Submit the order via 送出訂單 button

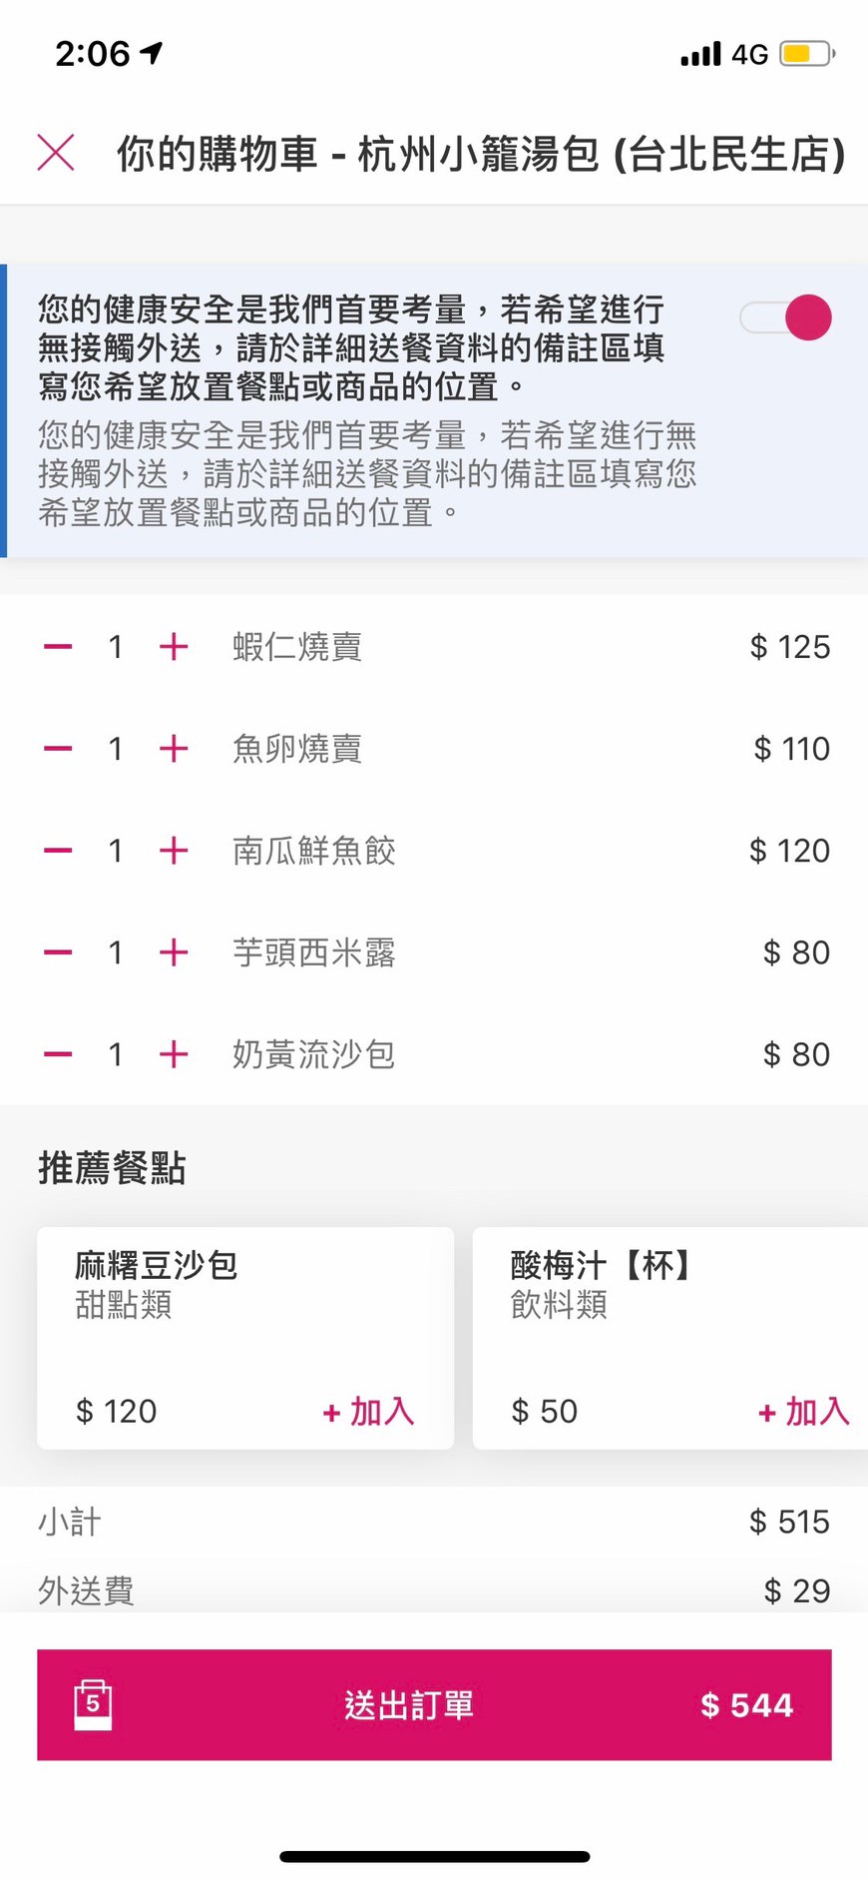pyautogui.click(x=434, y=1704)
